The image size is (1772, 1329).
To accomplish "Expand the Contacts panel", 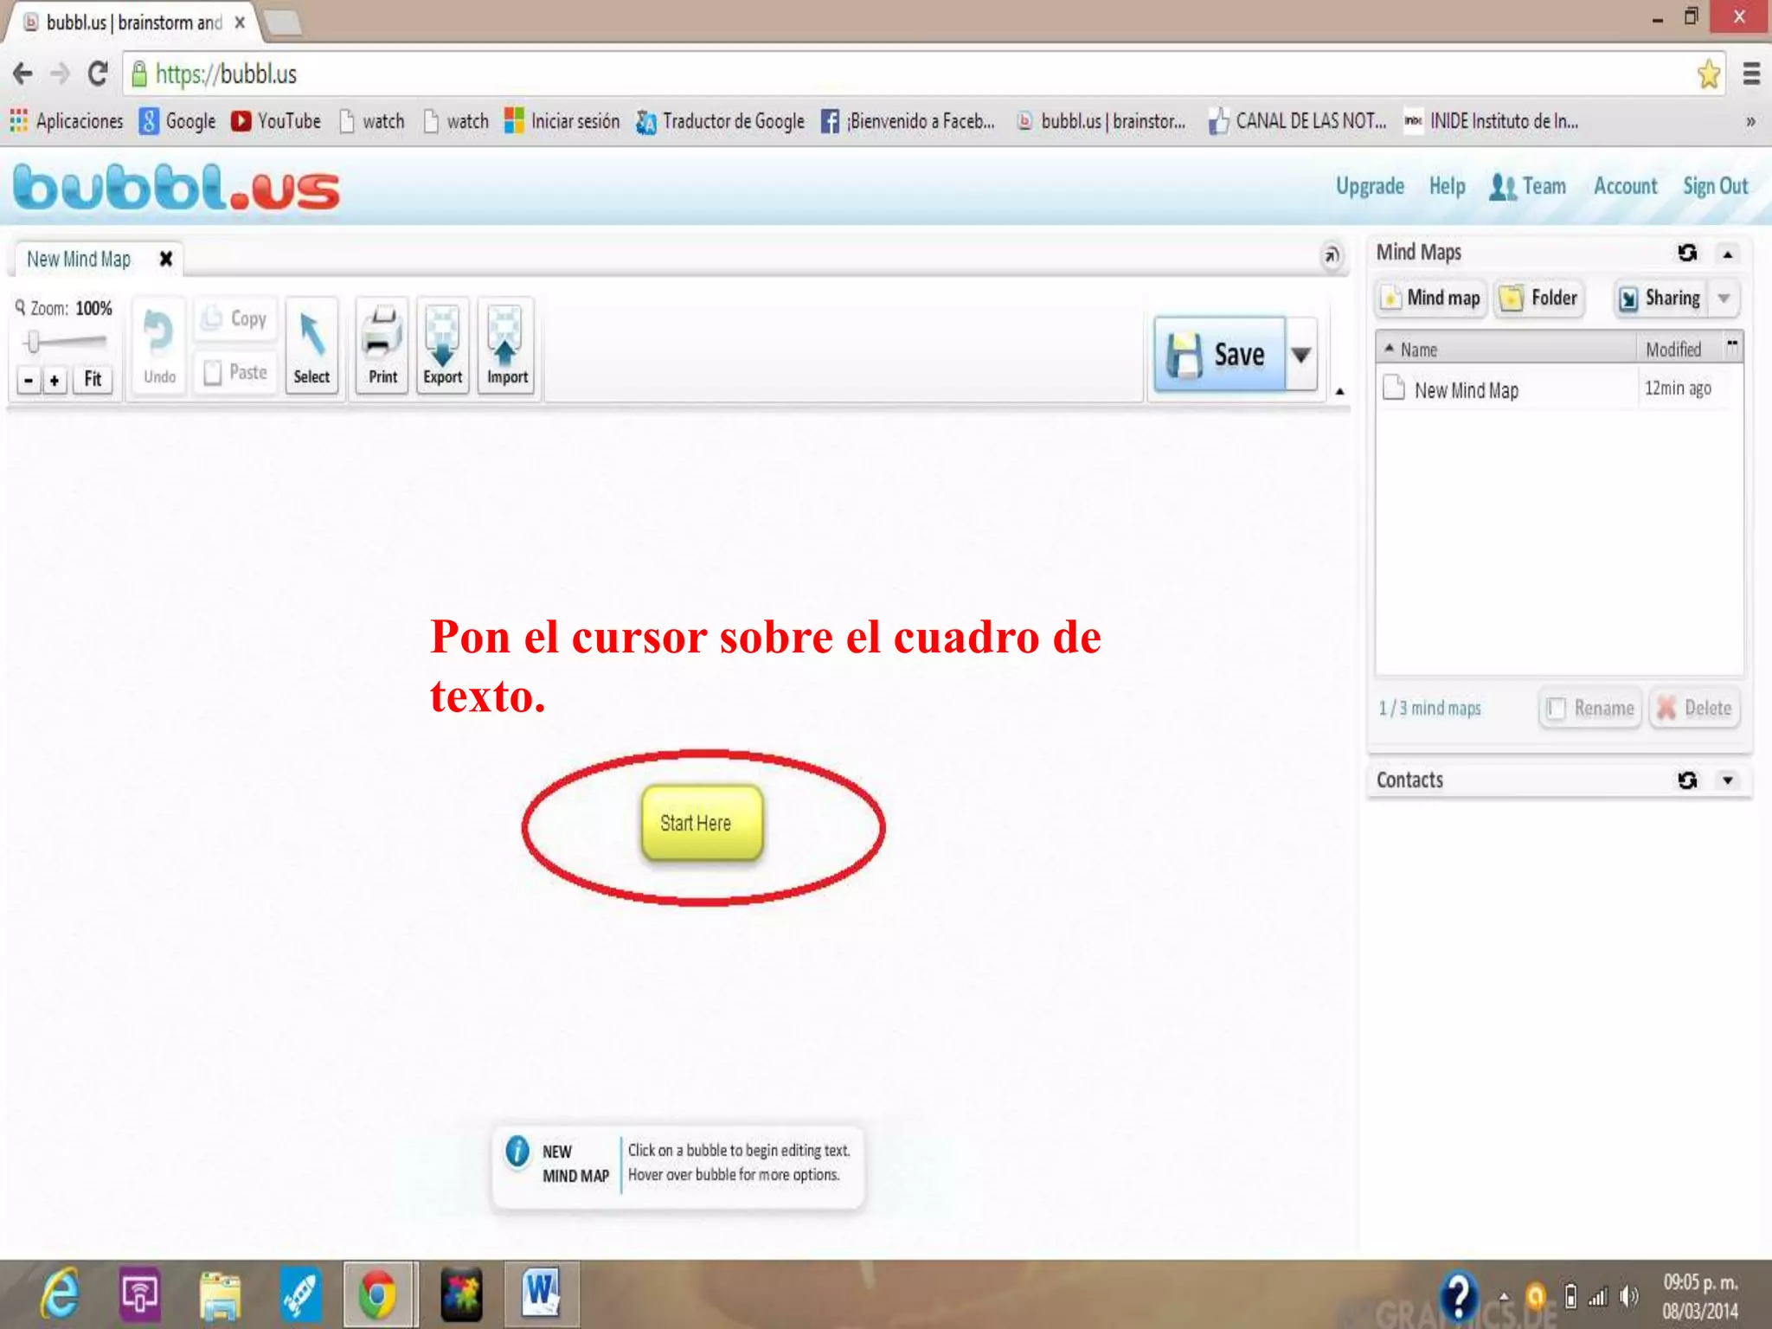I will coord(1728,780).
